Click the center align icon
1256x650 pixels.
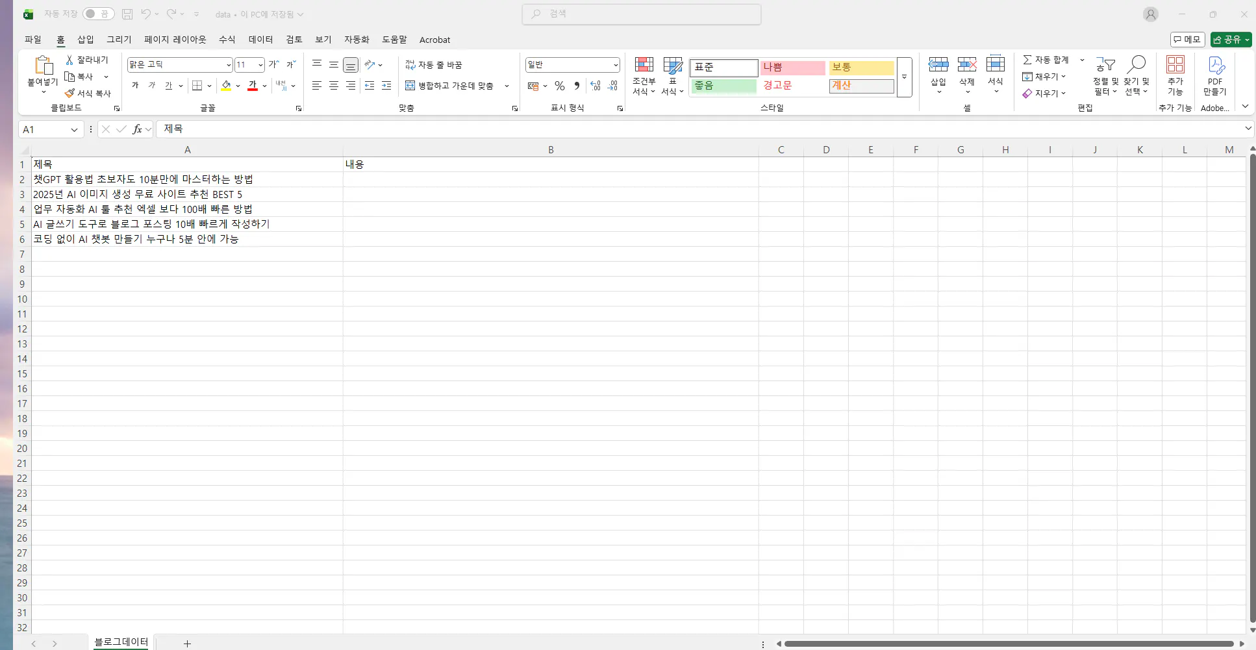(333, 86)
